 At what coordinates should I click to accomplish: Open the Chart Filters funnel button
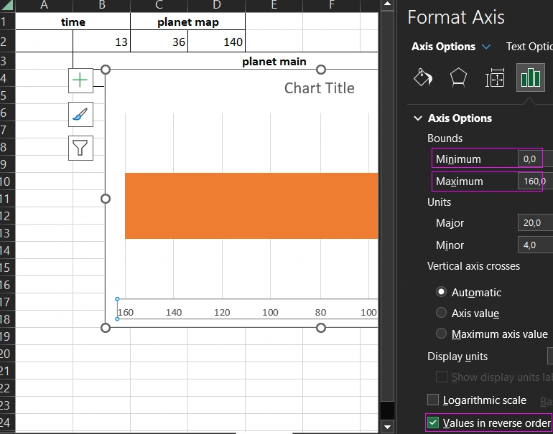[x=80, y=148]
